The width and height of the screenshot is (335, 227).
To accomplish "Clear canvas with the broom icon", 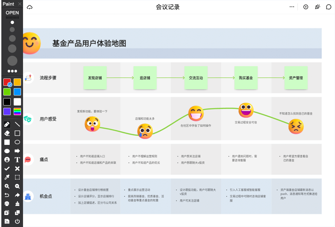I will [17, 204].
